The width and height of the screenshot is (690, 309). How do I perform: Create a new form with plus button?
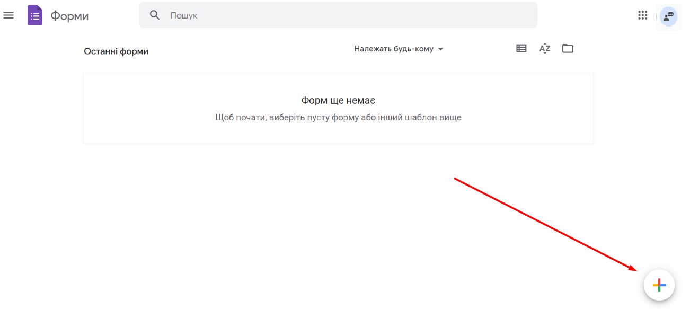pyautogui.click(x=659, y=286)
